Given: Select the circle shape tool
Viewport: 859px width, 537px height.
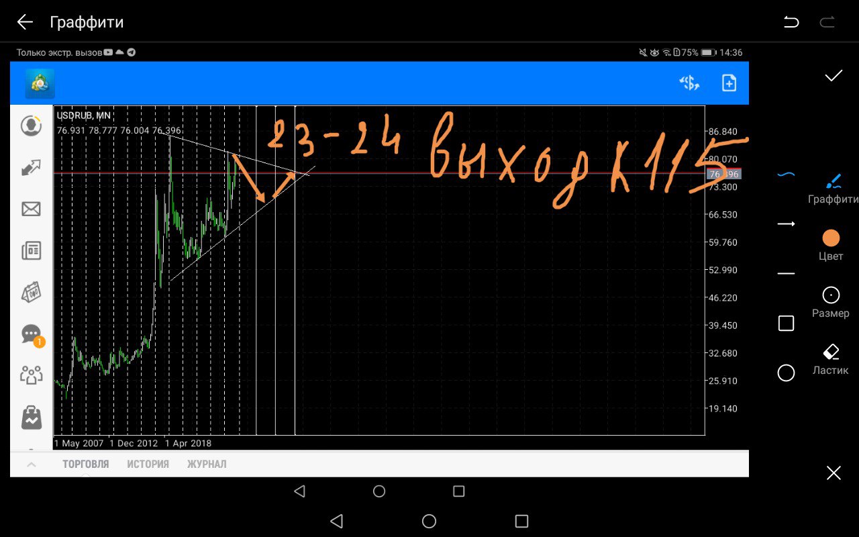Looking at the screenshot, I should tap(786, 373).
